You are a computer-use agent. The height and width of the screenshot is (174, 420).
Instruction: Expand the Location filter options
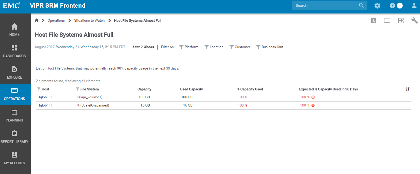214,47
